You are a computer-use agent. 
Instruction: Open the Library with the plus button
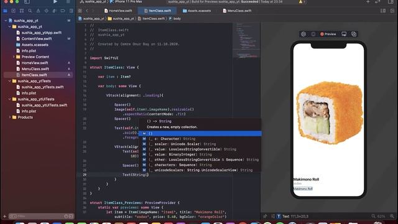coord(368,2)
